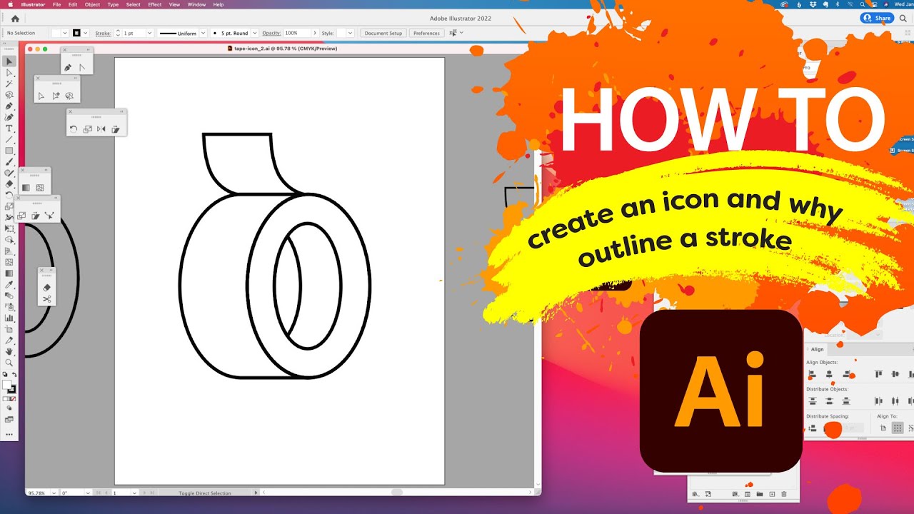The width and height of the screenshot is (914, 514).
Task: Open the Swatch Libraries menu icon
Action: coord(696,494)
